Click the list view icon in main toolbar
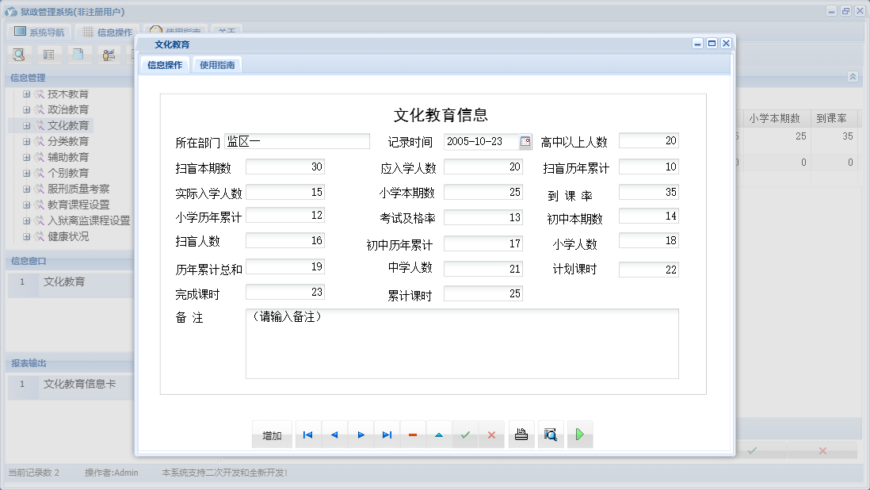The width and height of the screenshot is (870, 490). point(49,55)
